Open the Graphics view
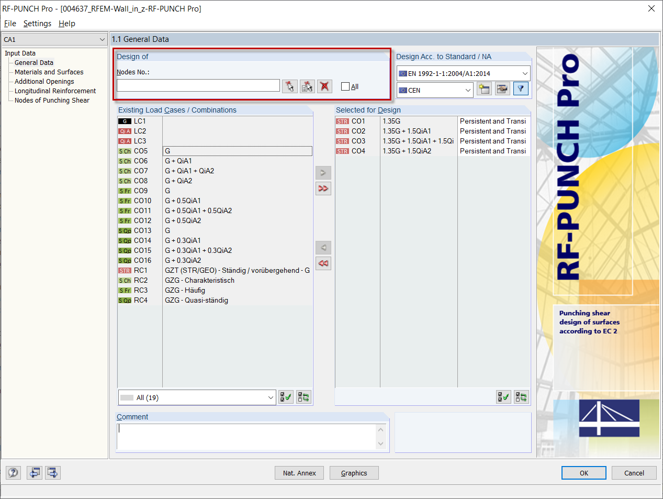This screenshot has width=663, height=499. (354, 473)
